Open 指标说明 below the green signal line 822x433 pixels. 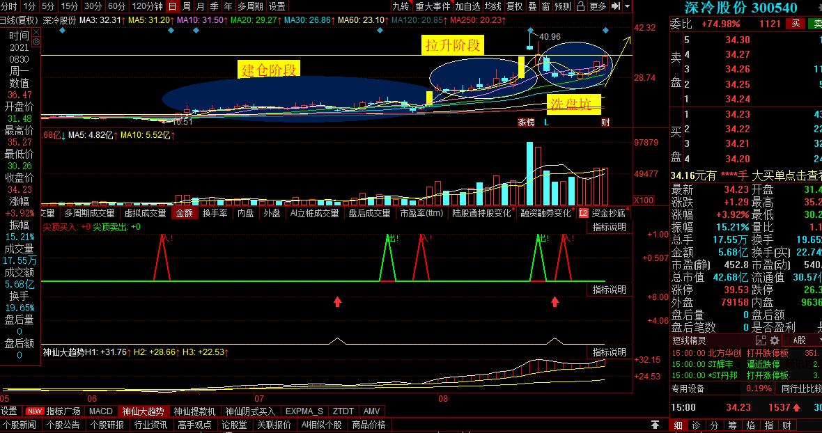(609, 290)
